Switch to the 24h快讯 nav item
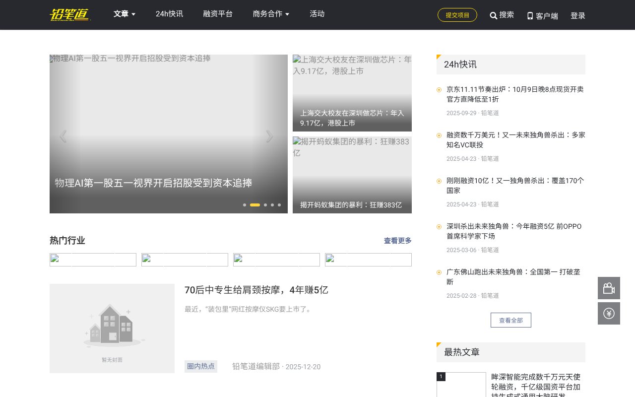 169,14
